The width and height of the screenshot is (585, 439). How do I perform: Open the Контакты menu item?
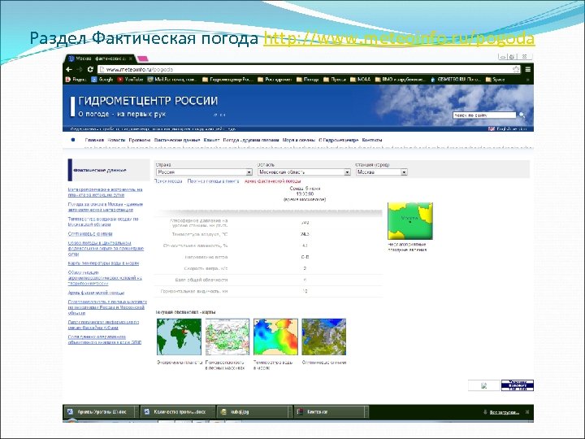coord(372,141)
